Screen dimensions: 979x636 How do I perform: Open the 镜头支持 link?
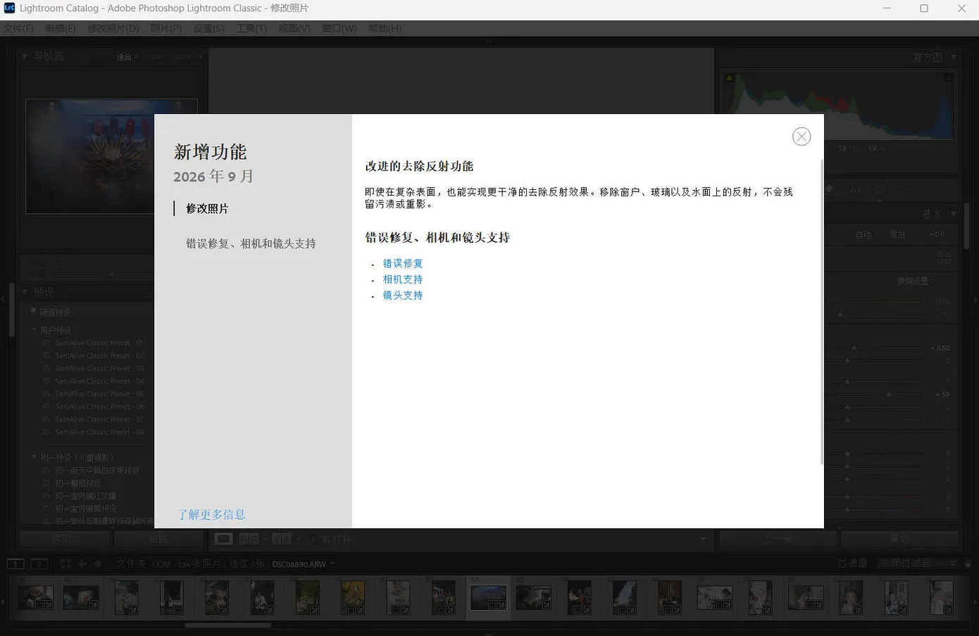coord(403,295)
